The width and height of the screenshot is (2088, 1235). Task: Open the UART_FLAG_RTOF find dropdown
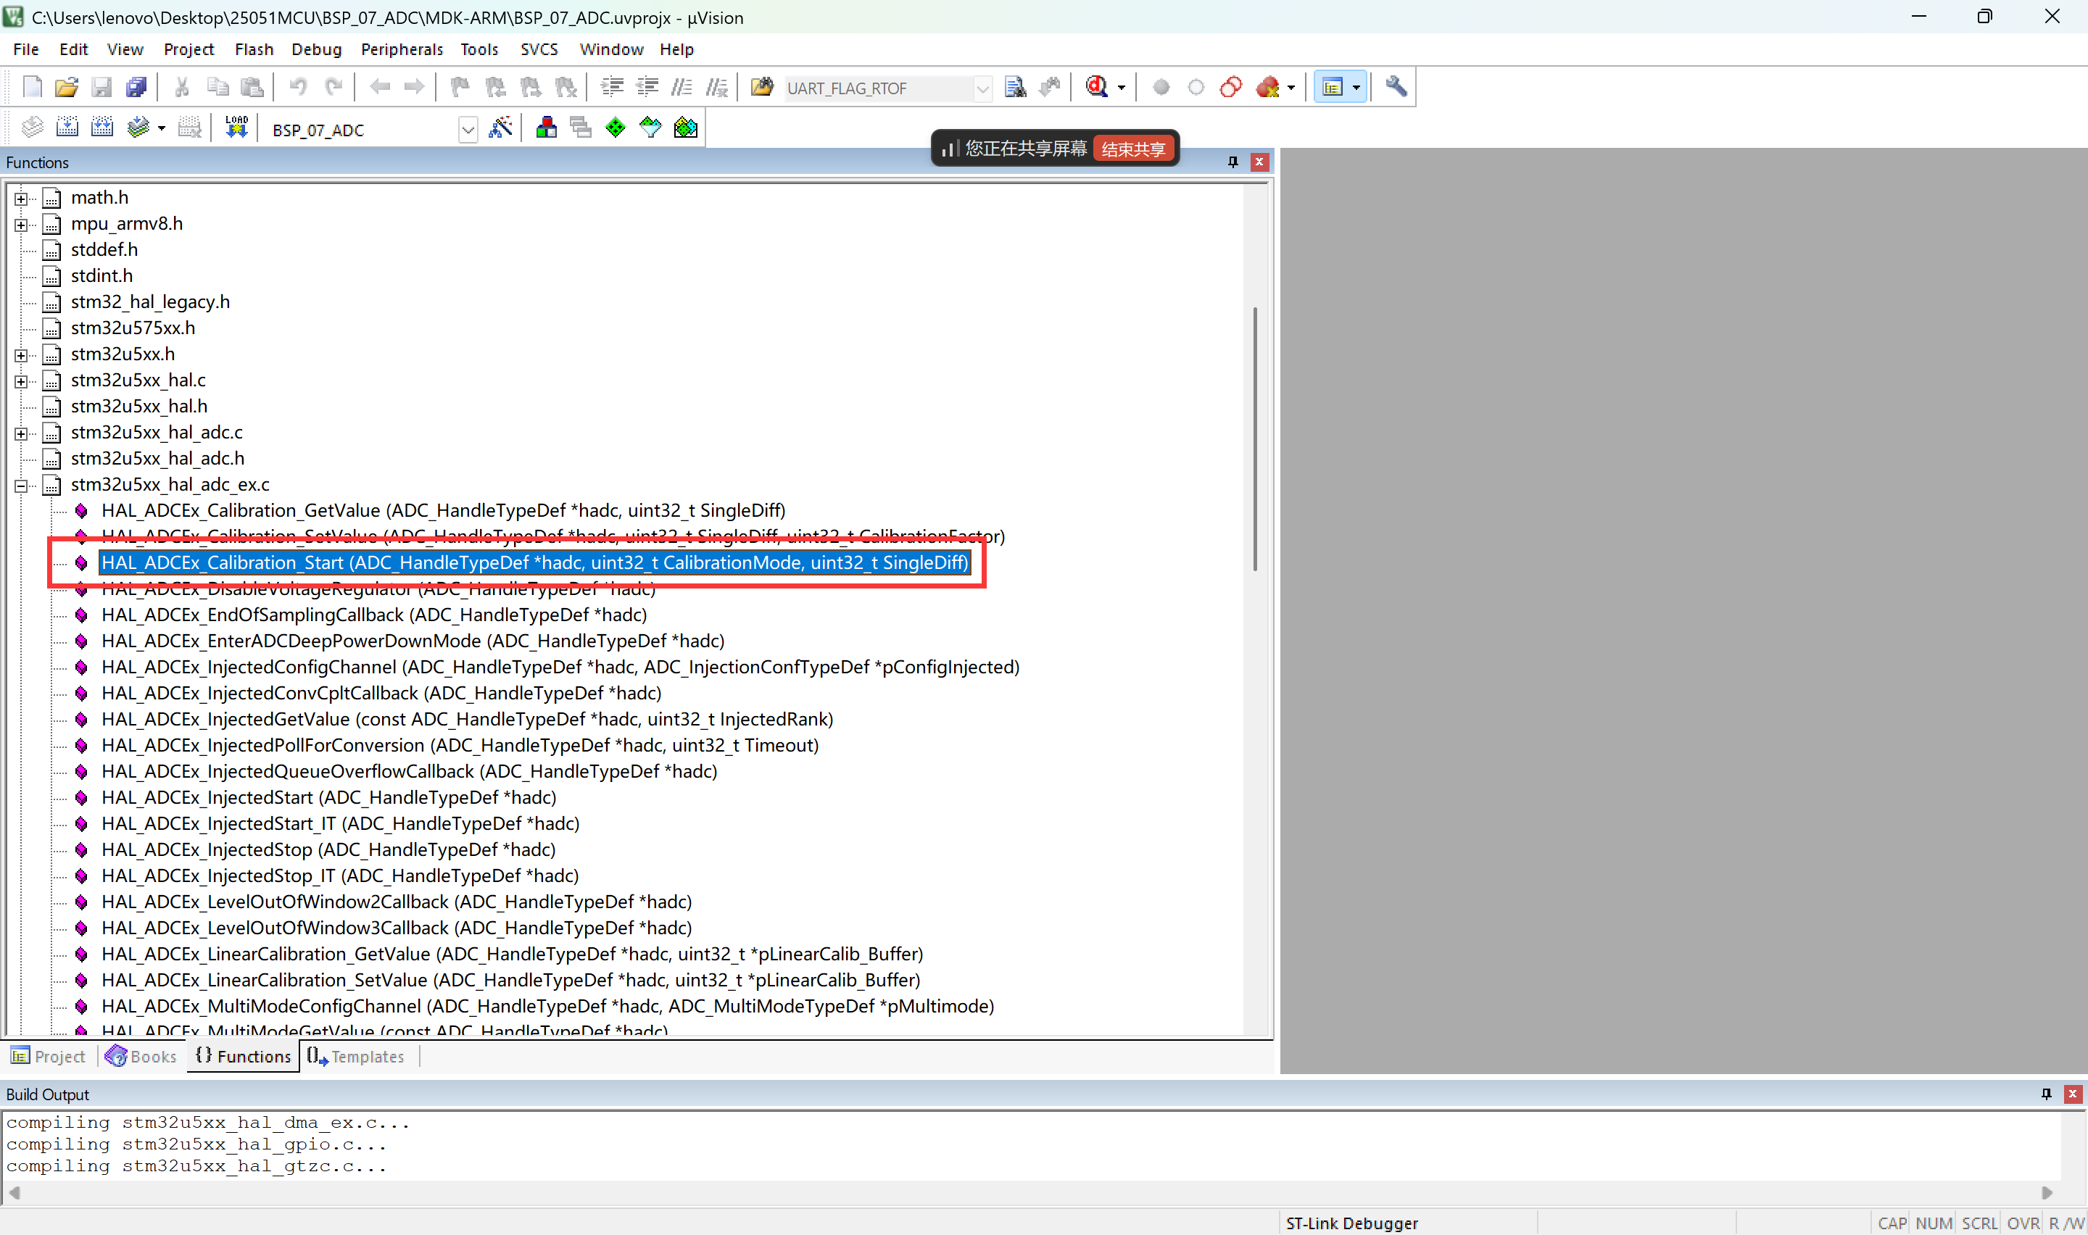click(982, 88)
